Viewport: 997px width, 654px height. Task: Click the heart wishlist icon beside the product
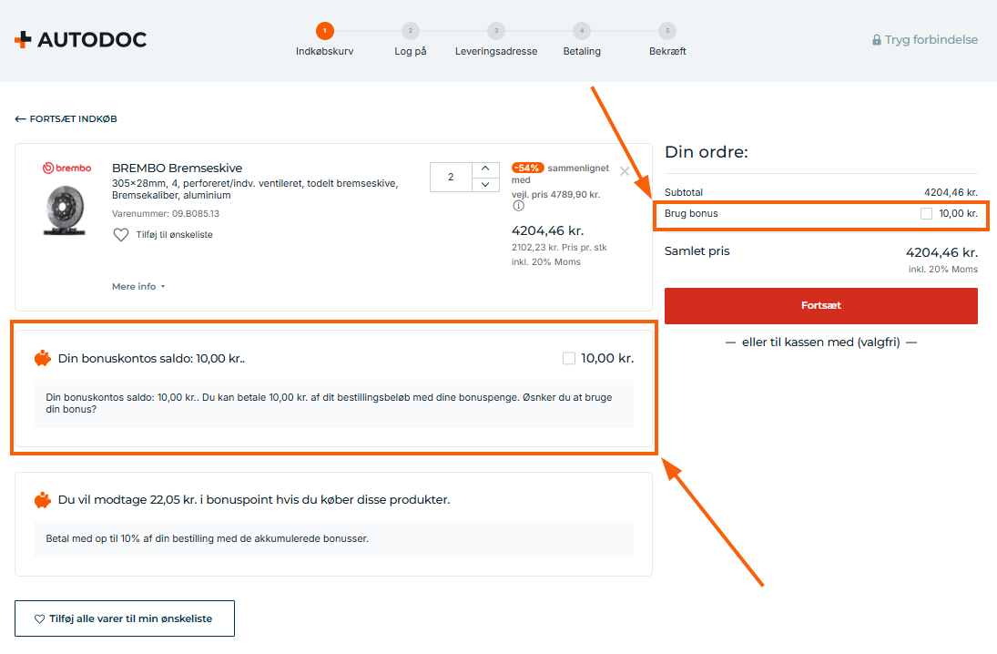click(x=121, y=235)
